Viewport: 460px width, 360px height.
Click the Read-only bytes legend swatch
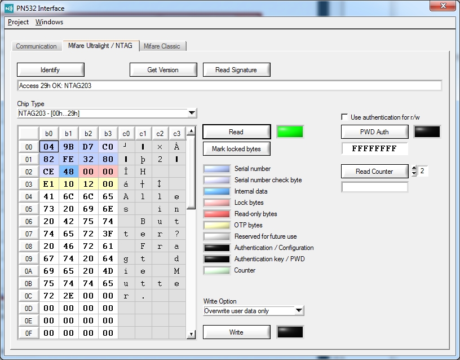[x=217, y=214]
